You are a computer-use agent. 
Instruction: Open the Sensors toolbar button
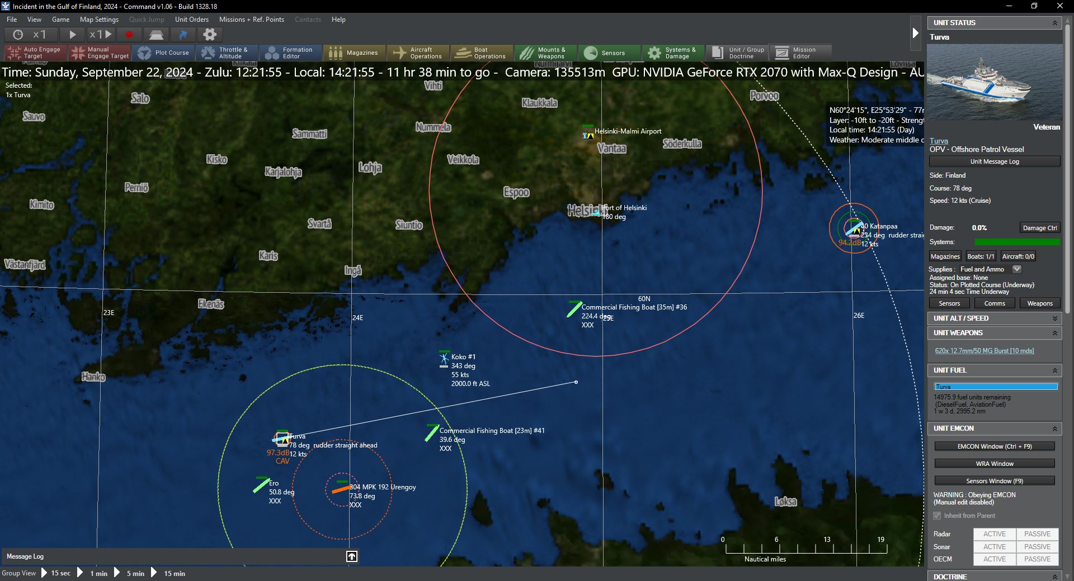pos(610,53)
